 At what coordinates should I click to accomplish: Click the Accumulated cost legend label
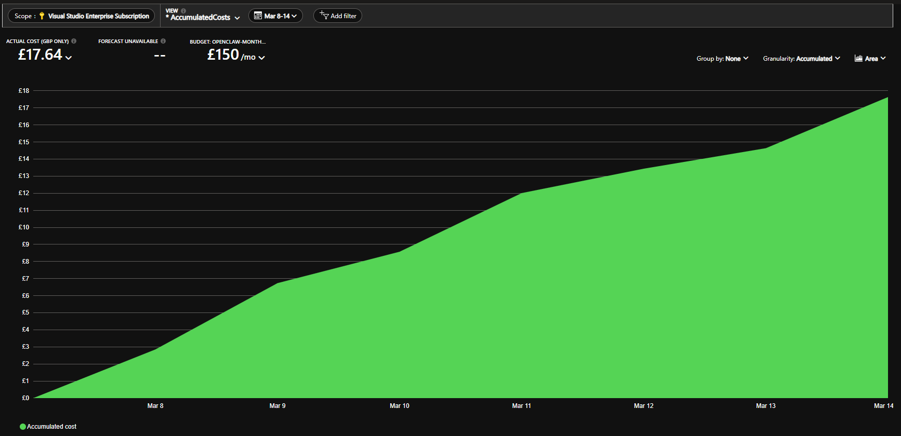point(51,427)
